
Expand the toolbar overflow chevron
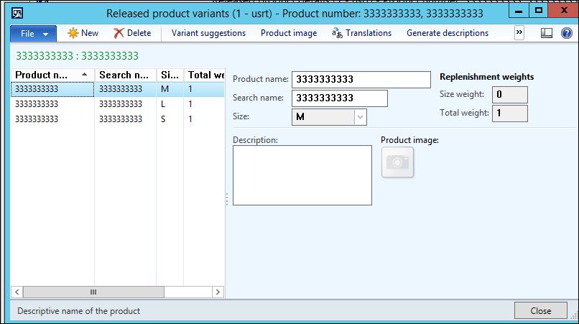[x=519, y=33]
